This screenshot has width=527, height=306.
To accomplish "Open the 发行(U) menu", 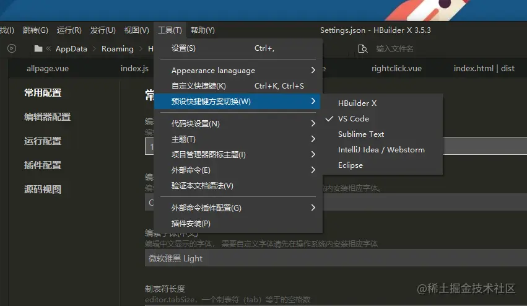I will click(x=103, y=30).
